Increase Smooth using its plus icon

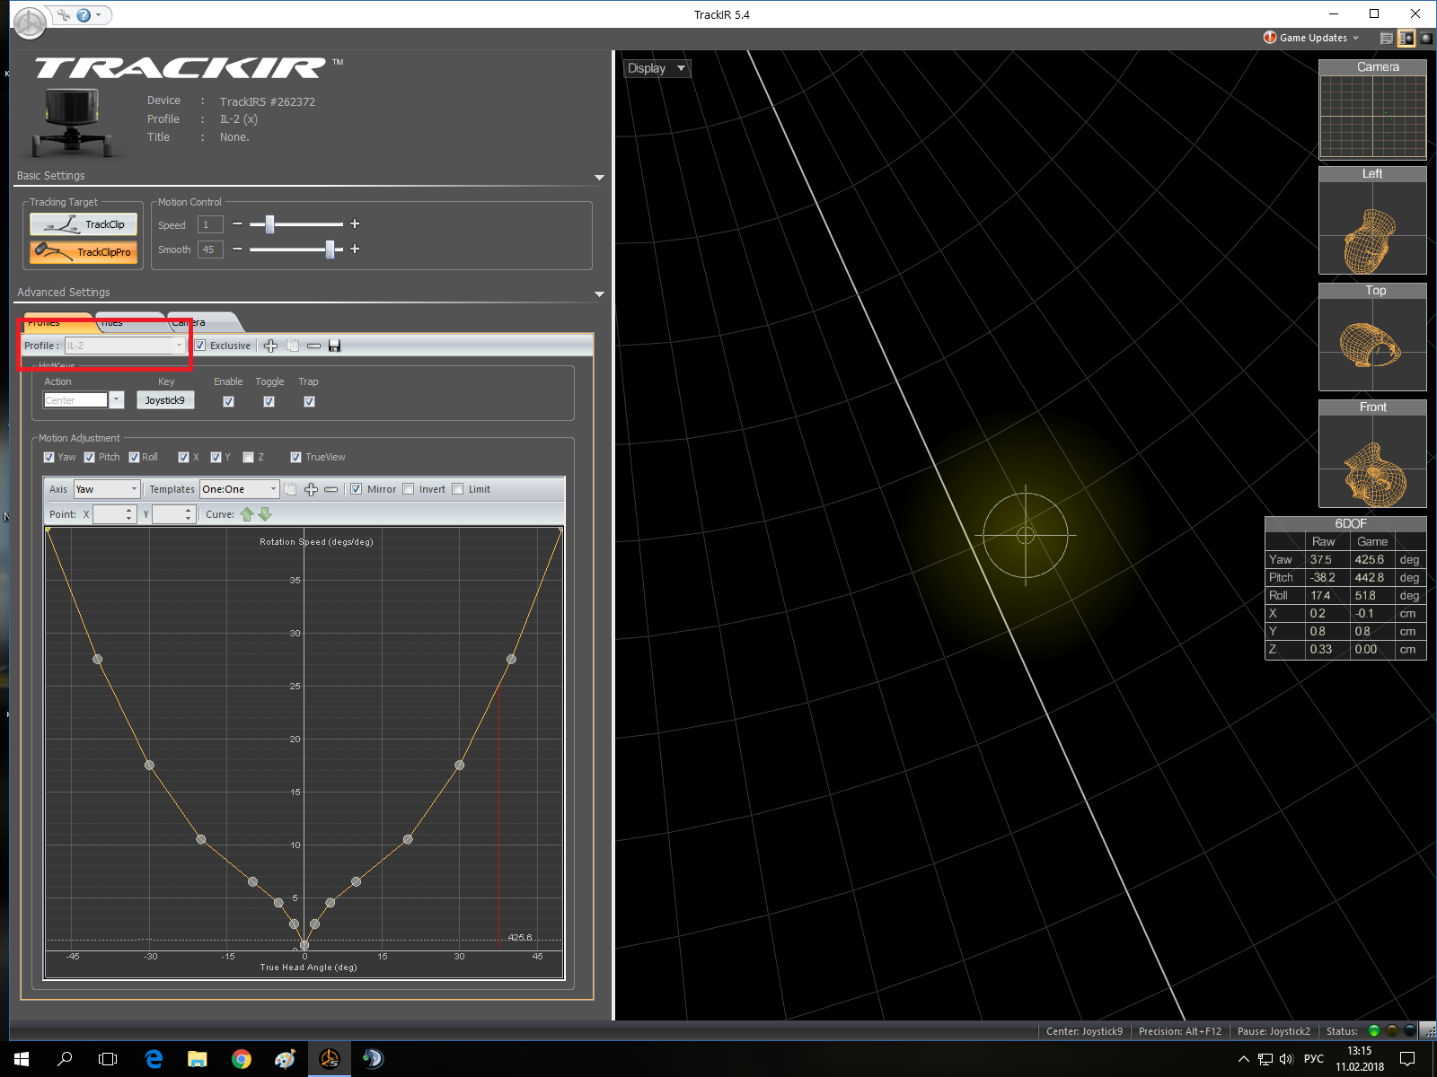pyautogui.click(x=355, y=249)
